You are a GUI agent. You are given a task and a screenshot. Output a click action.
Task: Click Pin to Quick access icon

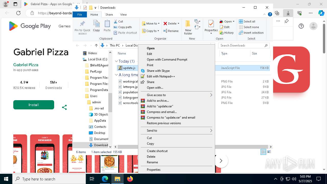[82, 28]
